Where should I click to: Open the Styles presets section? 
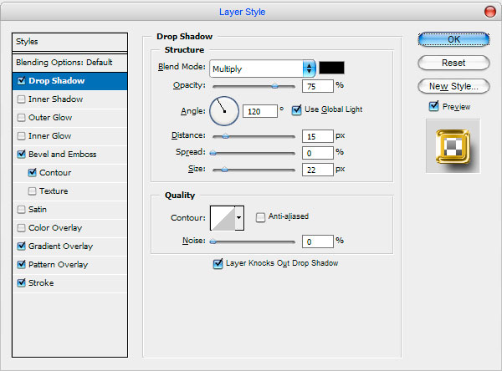click(x=69, y=42)
